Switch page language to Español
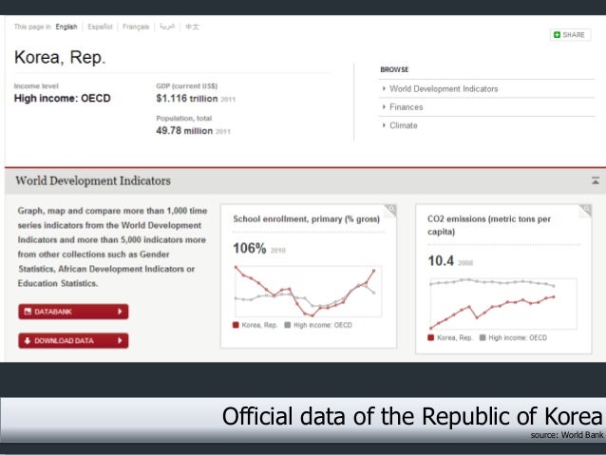Screen dimensions: 606x455 pyautogui.click(x=100, y=27)
